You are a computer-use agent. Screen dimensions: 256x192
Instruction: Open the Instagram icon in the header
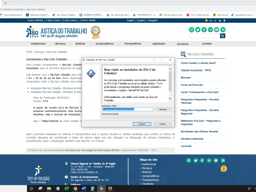[191, 30]
